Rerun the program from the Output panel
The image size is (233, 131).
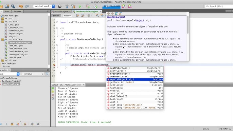click(x=53, y=88)
